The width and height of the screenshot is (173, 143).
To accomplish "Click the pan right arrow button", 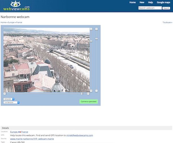I will point(88,94).
